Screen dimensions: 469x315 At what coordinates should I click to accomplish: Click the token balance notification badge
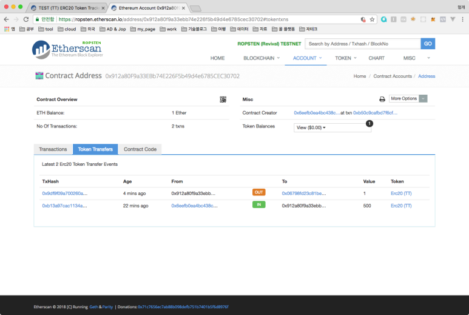coord(369,123)
